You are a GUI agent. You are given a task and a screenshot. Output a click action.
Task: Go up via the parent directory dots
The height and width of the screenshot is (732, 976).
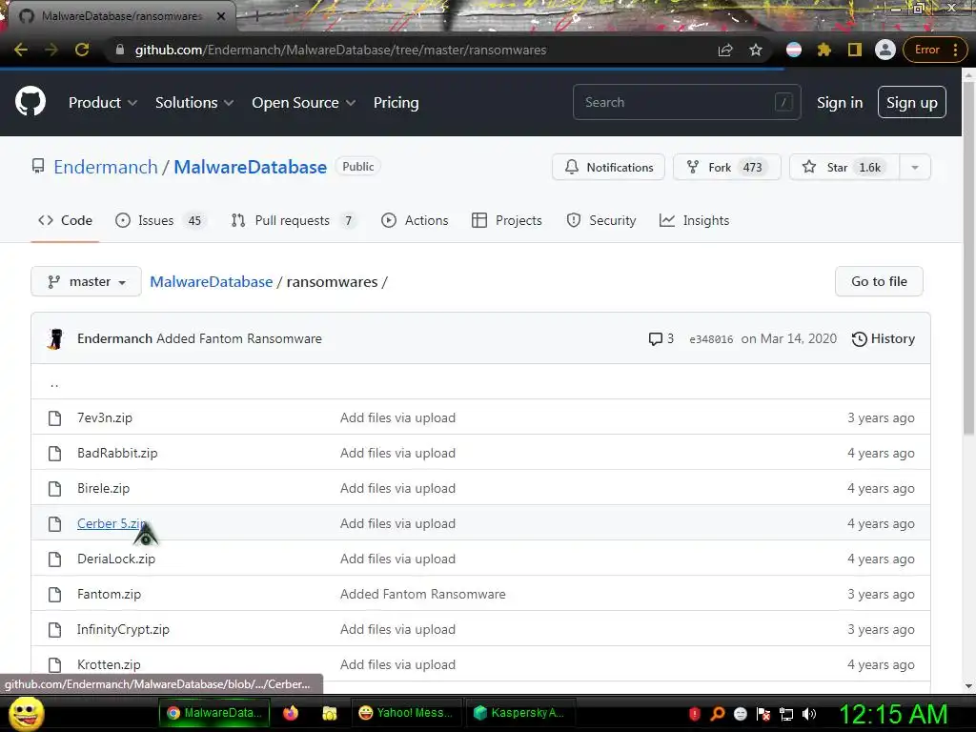[54, 384]
